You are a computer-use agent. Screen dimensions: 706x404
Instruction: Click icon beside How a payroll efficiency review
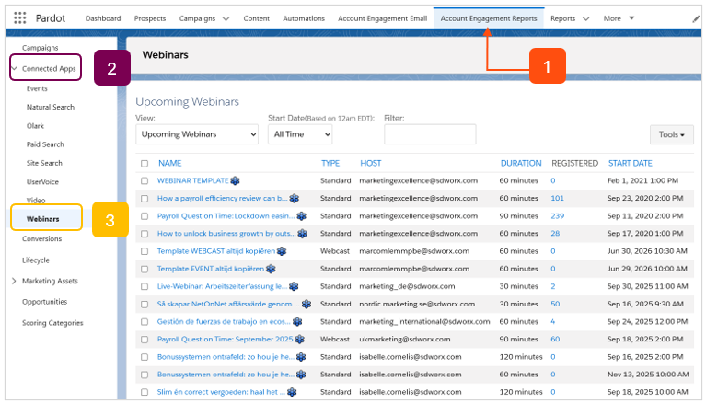295,198
